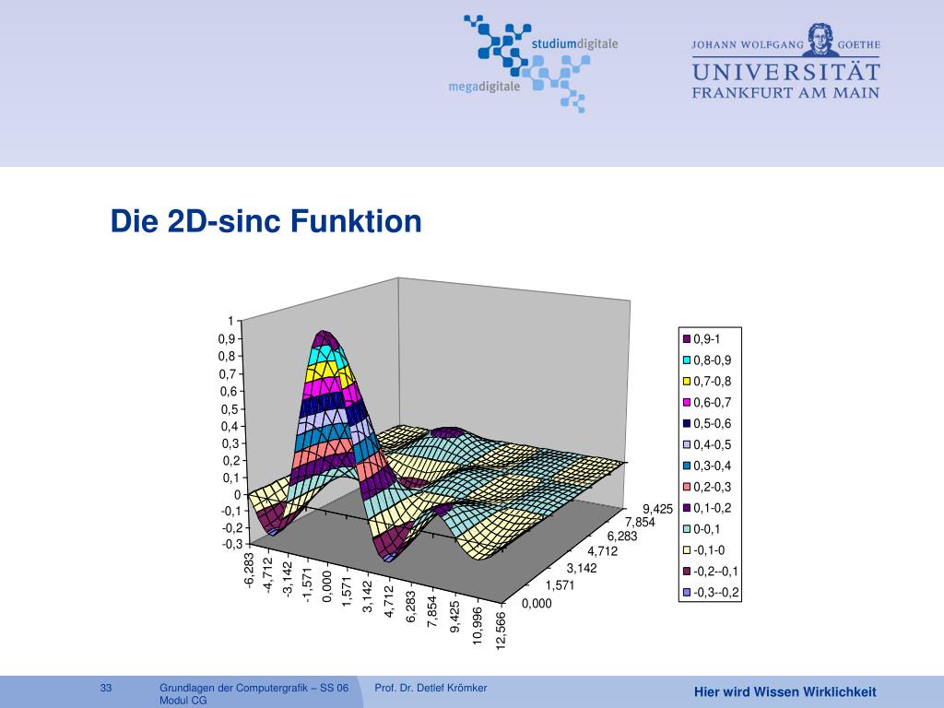Click the -0,2--0,1 legend swatch
Image resolution: width=944 pixels, height=708 pixels.
pyautogui.click(x=686, y=572)
